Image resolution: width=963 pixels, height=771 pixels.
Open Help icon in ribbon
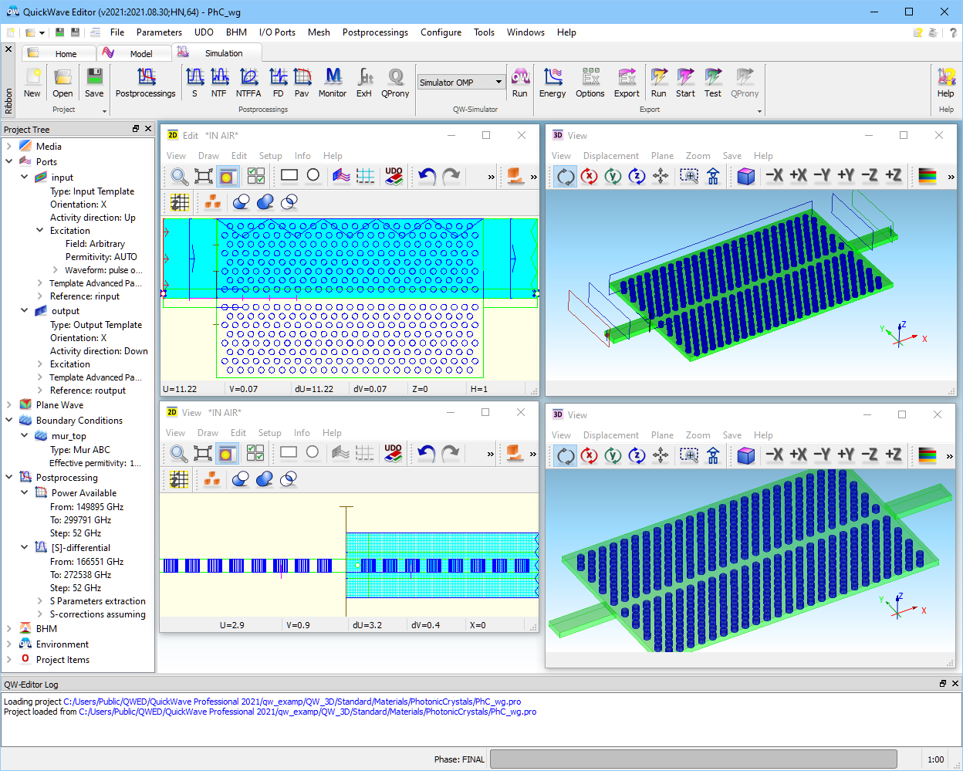(x=946, y=83)
